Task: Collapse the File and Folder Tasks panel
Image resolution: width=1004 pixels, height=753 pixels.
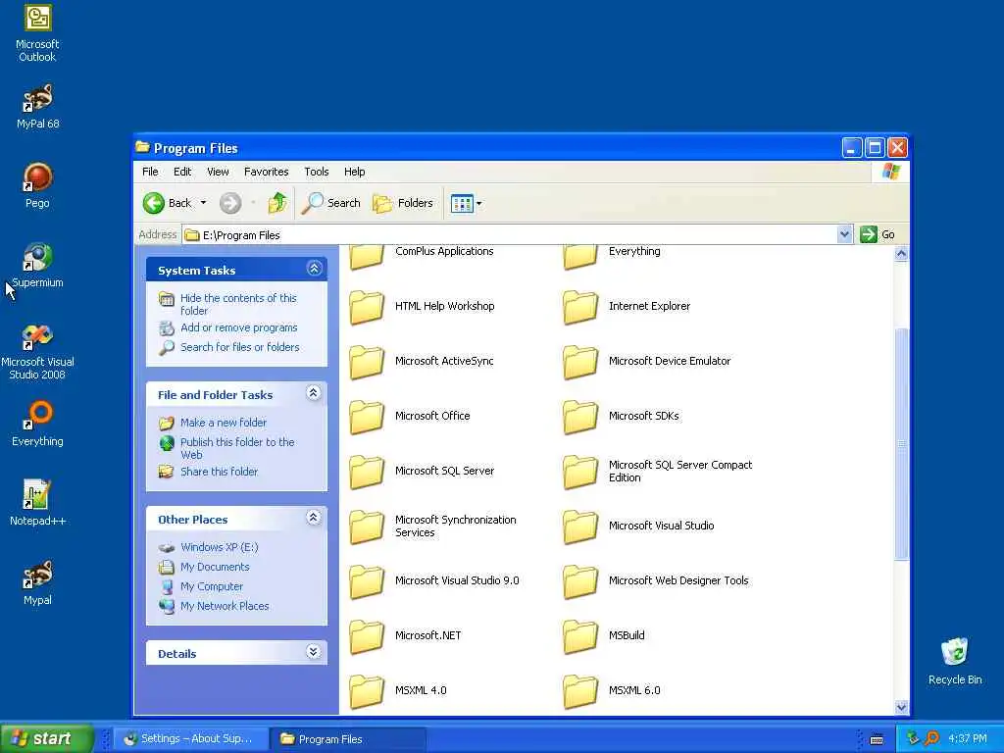Action: tap(313, 392)
